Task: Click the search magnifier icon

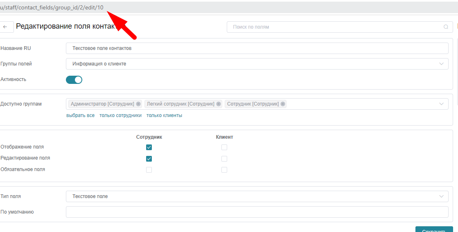Action: [446, 27]
